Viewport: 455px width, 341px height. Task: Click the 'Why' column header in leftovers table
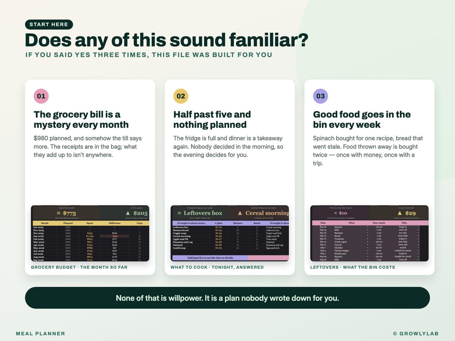[404, 223]
